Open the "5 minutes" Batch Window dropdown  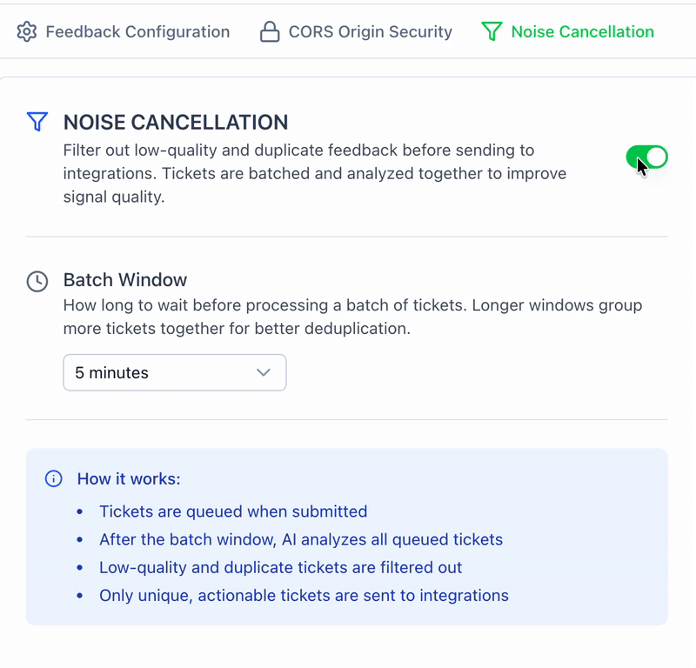pos(174,372)
